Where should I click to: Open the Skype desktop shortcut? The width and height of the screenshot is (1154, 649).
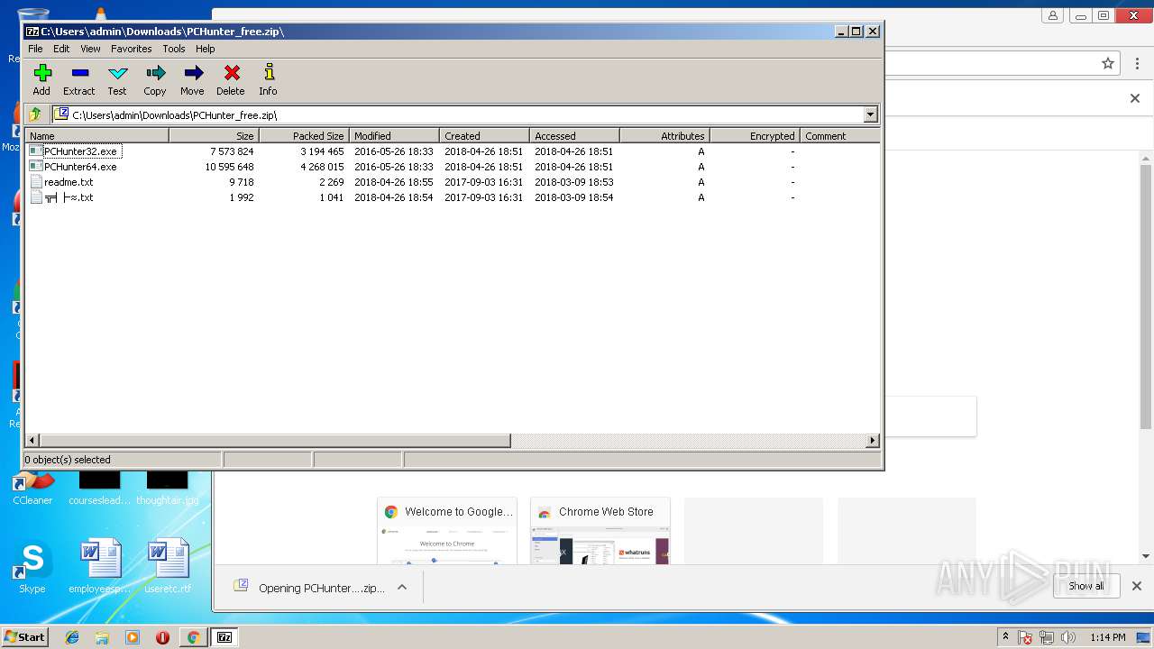(x=32, y=568)
